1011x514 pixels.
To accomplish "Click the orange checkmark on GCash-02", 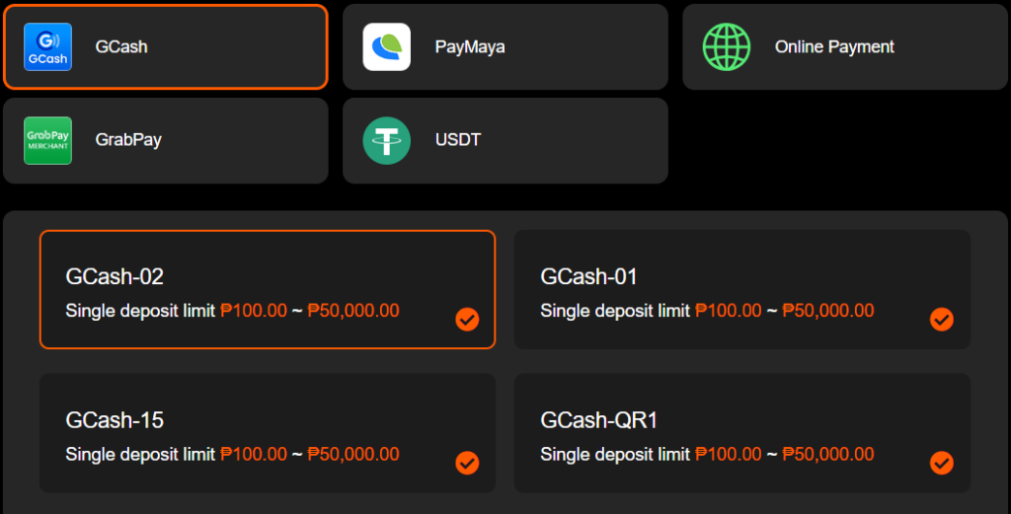I will click(x=467, y=319).
